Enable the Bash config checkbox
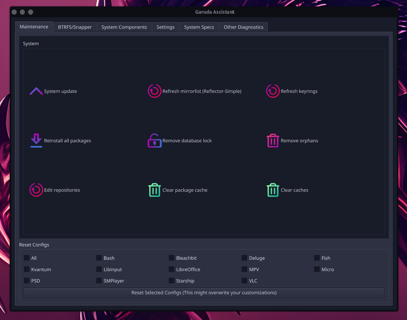 [99, 258]
